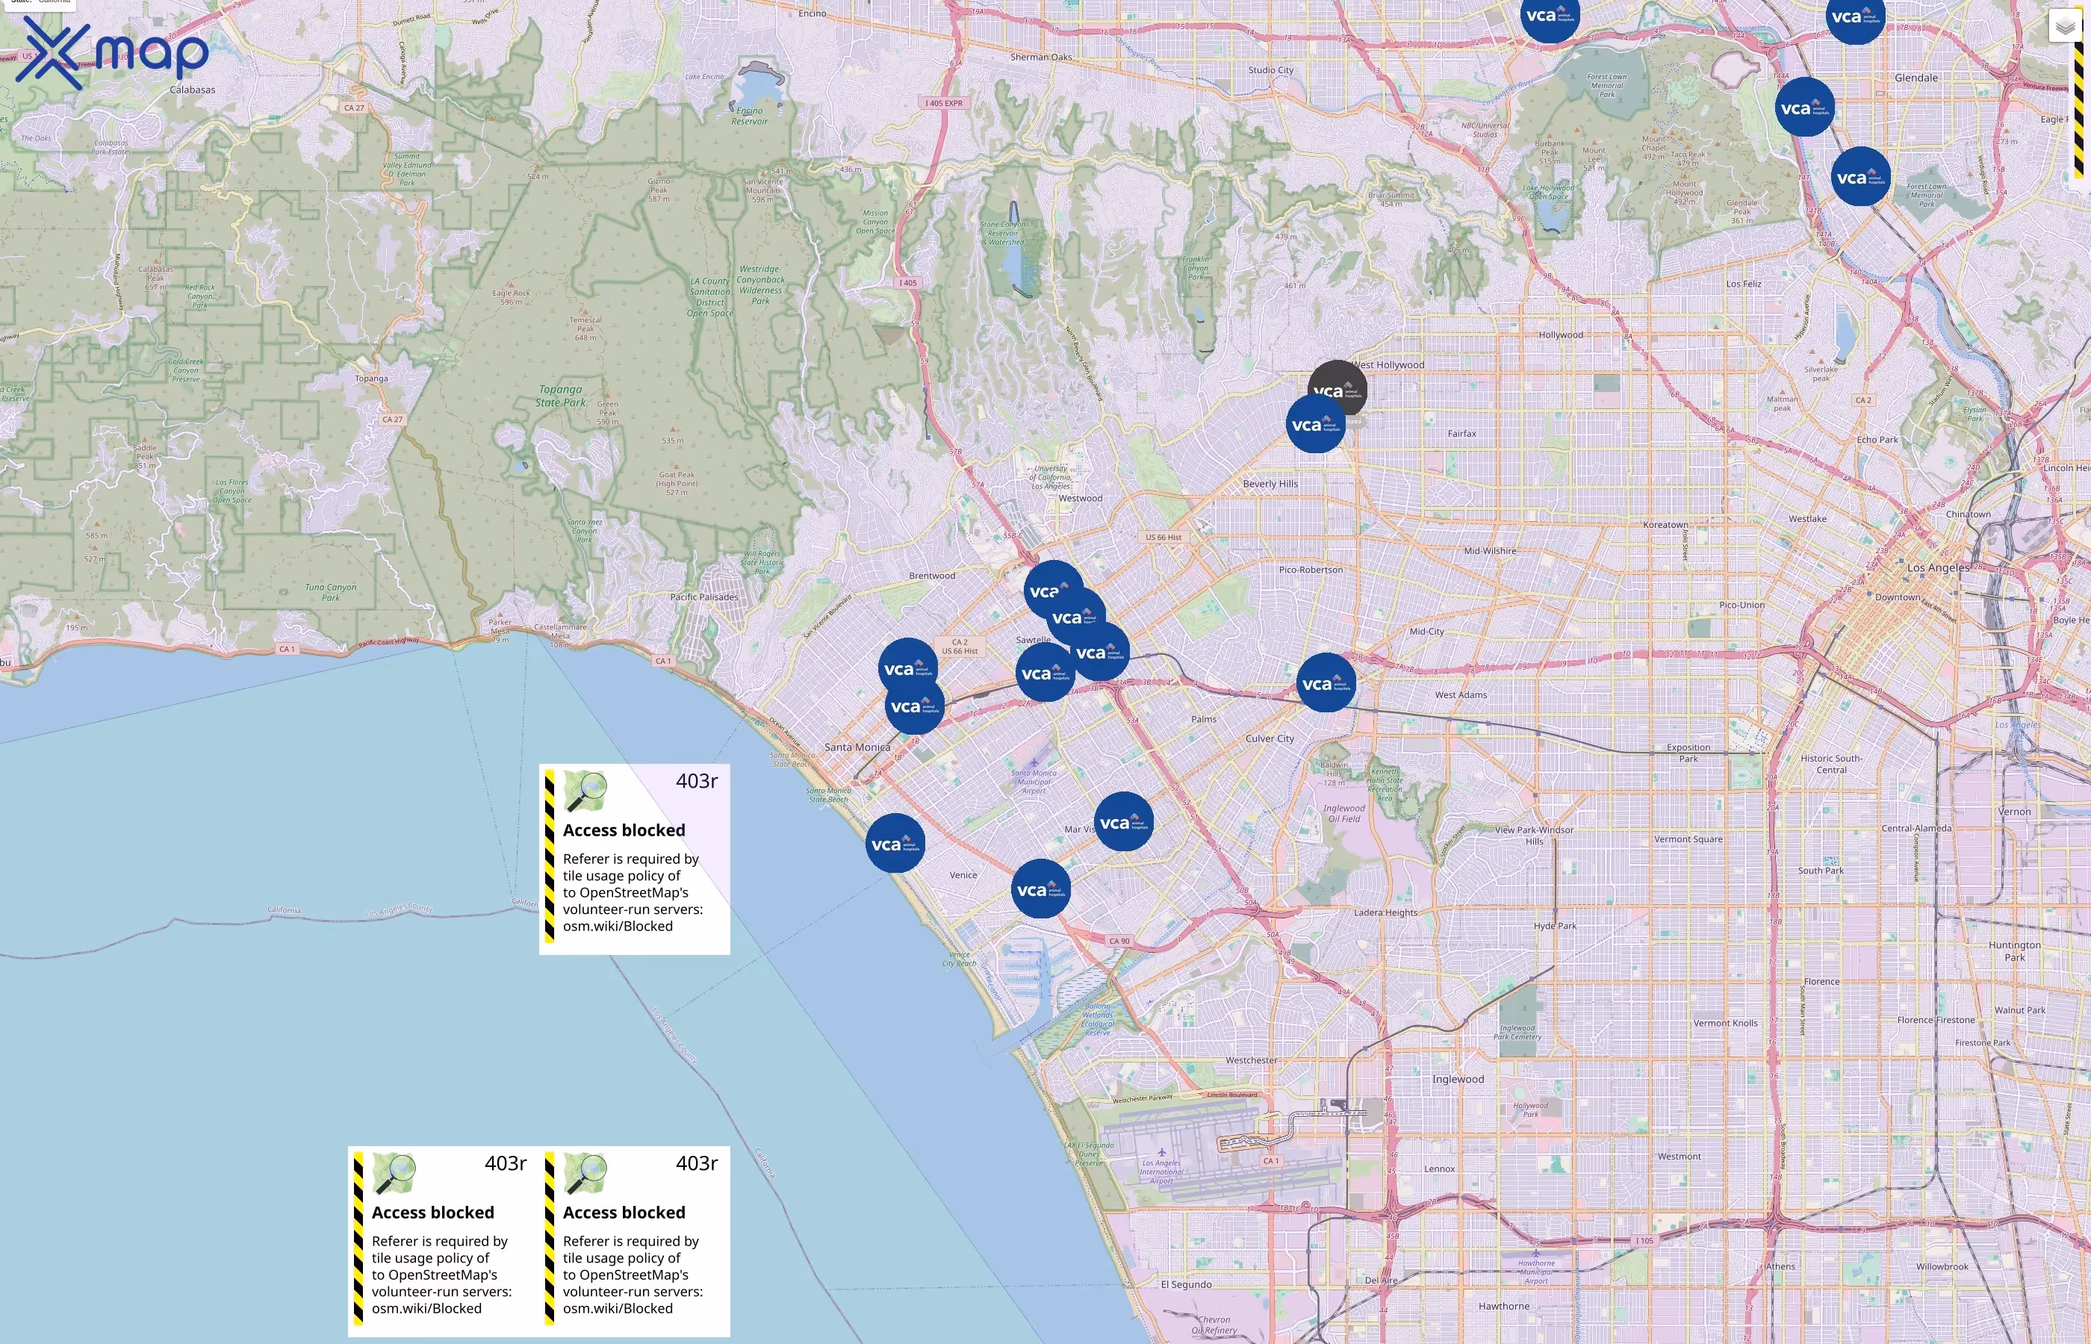The width and height of the screenshot is (2091, 1344).
Task: Open the VCA marker on Venice beachfront
Action: 895,844
